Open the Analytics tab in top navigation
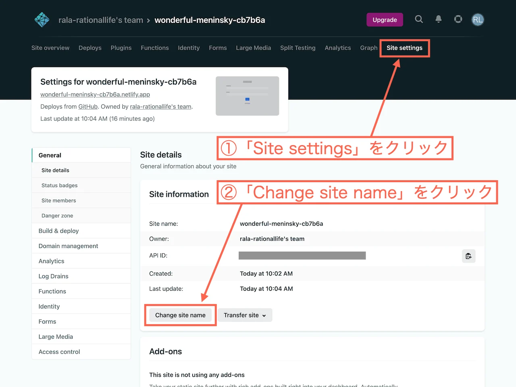The image size is (516, 387). click(338, 48)
